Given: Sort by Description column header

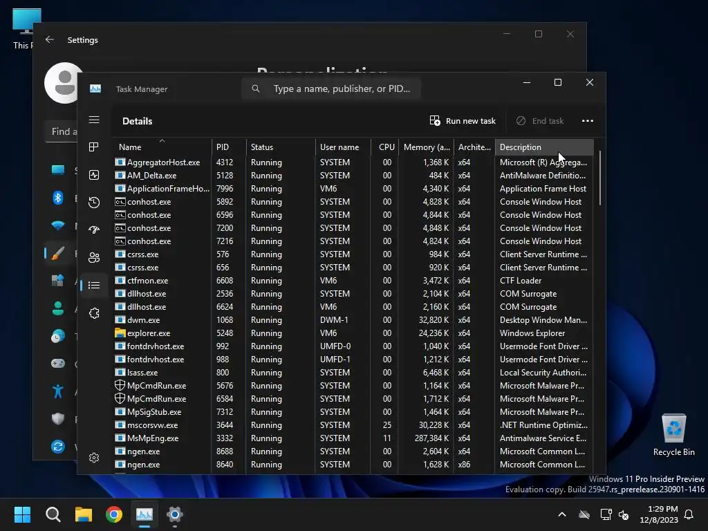Looking at the screenshot, I should pyautogui.click(x=545, y=147).
